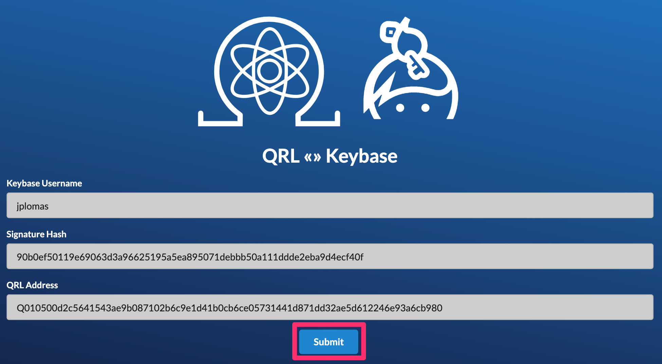Focus the Keybase Username input field

pyautogui.click(x=330, y=205)
